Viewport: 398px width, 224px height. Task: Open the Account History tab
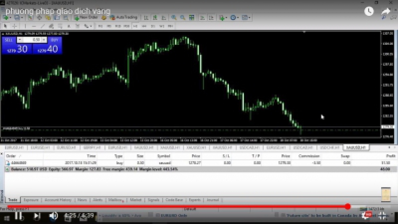pos(58,200)
